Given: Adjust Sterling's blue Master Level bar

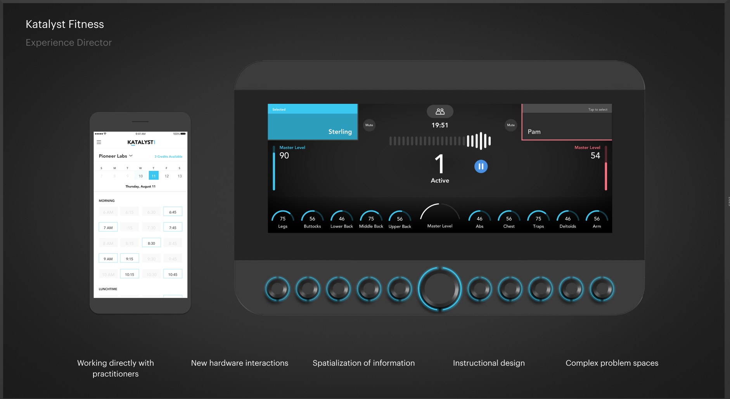Looking at the screenshot, I should tap(274, 168).
